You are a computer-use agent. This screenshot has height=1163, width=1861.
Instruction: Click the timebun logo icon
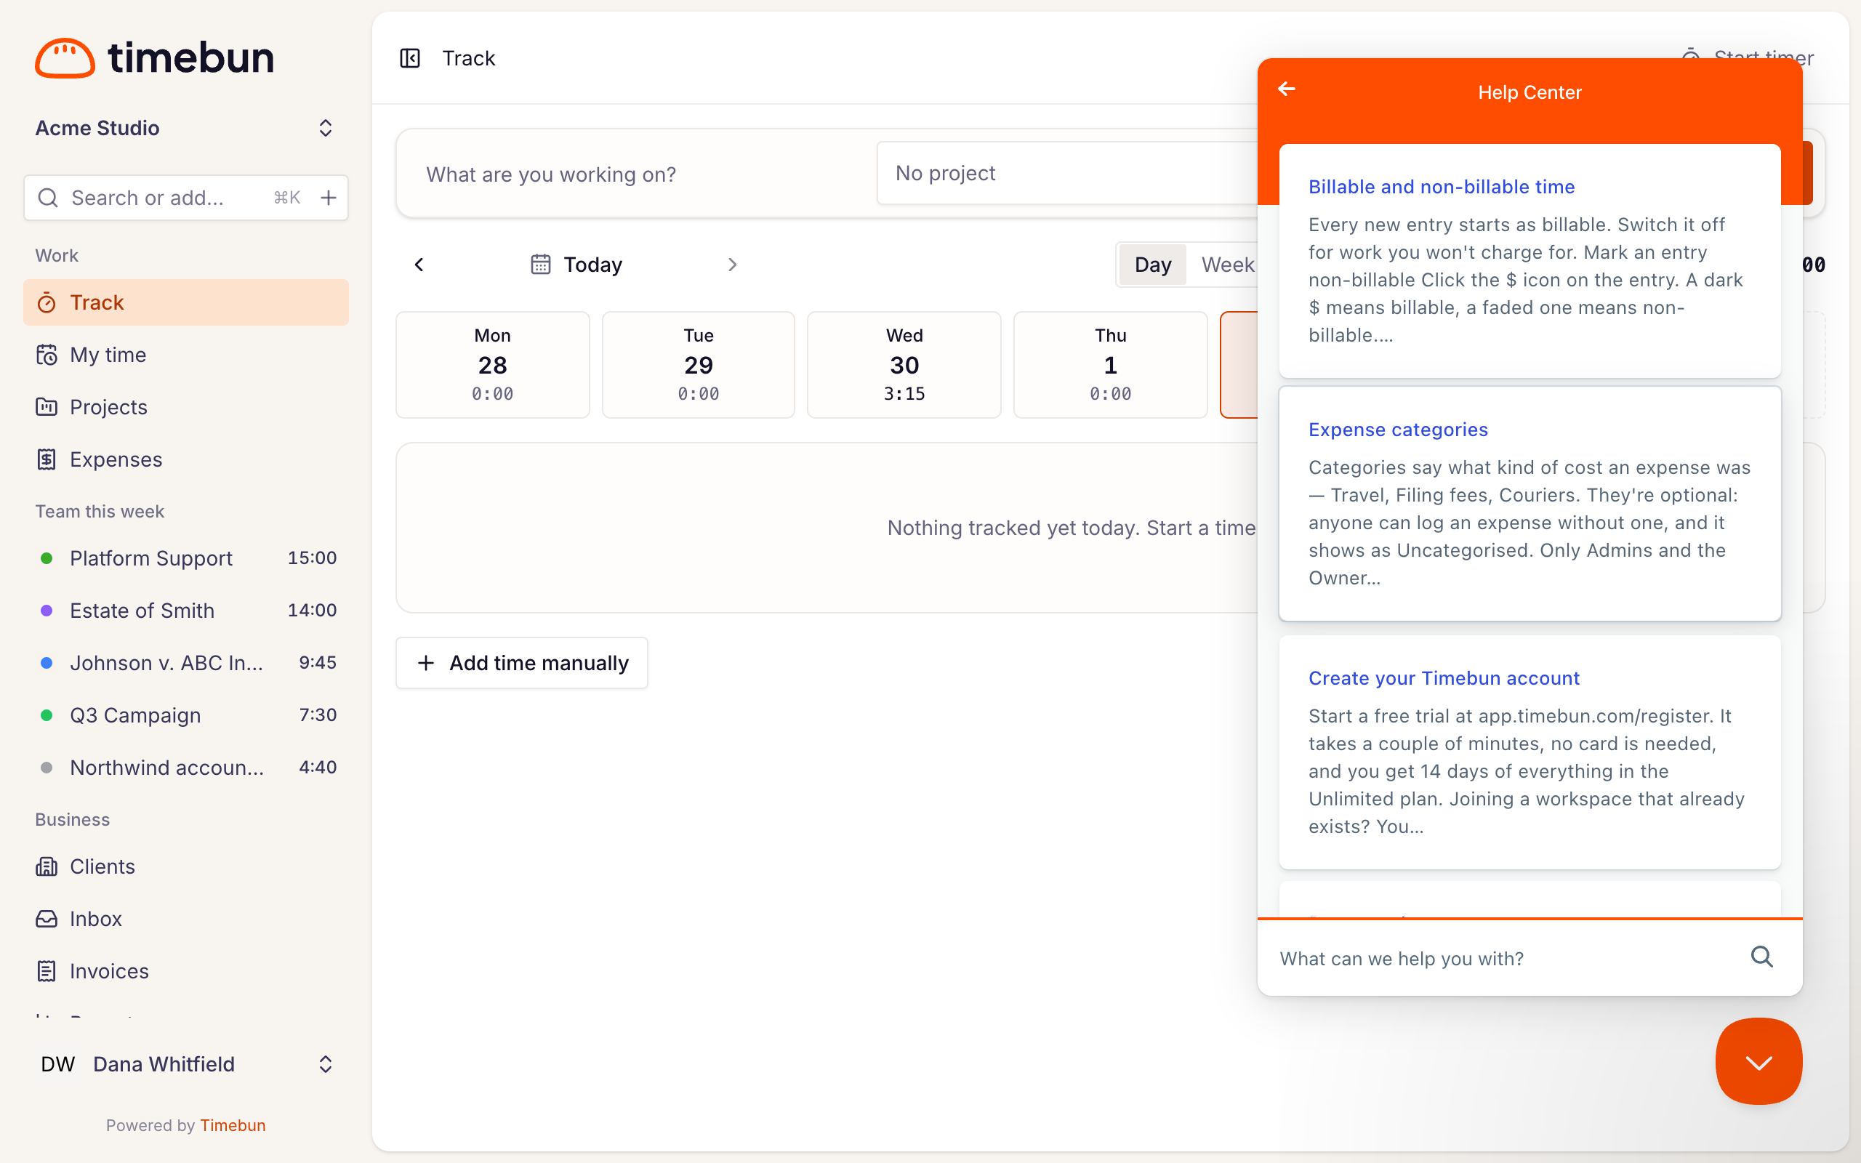coord(65,58)
